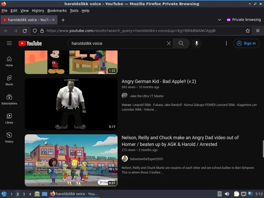
Task: Play the Simpsons school thumbnail video
Action: [71, 160]
